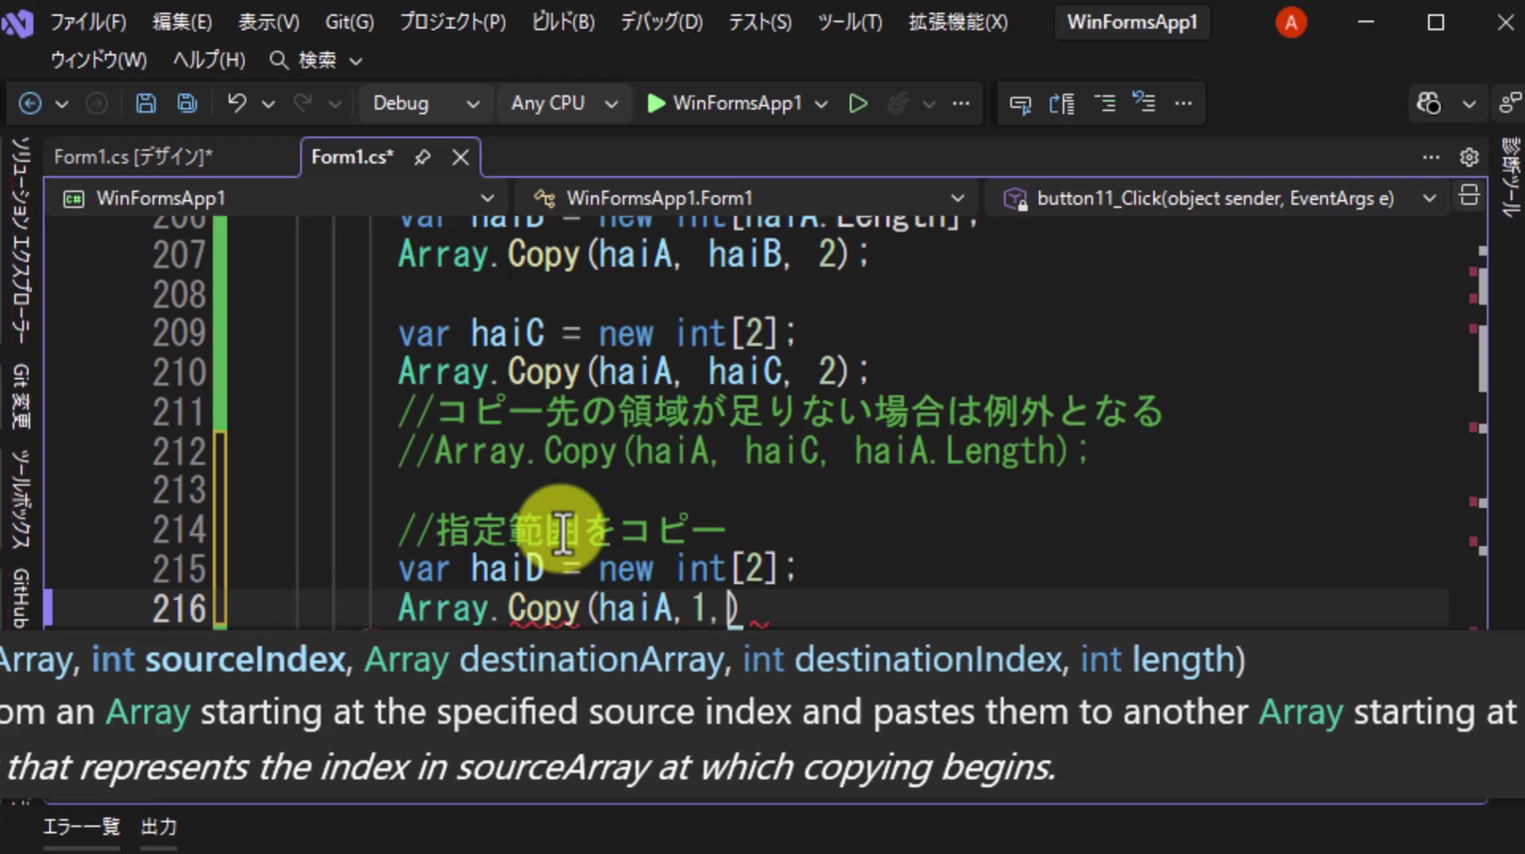Click the uncomment selected lines icon

pos(1145,103)
